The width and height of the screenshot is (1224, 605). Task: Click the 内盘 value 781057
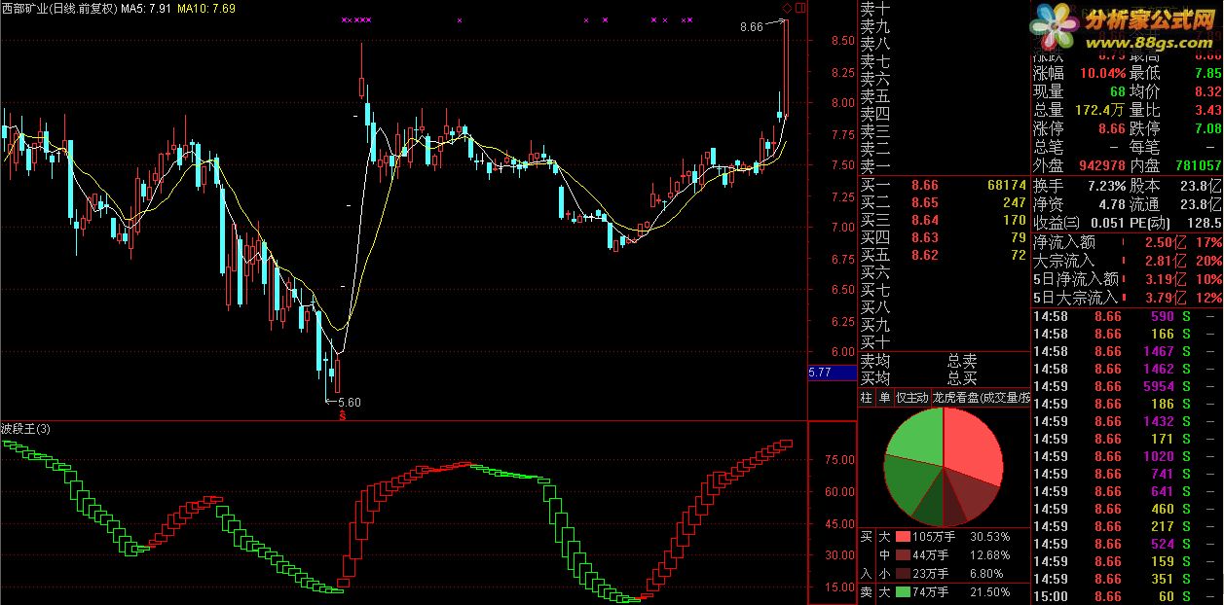(1198, 166)
